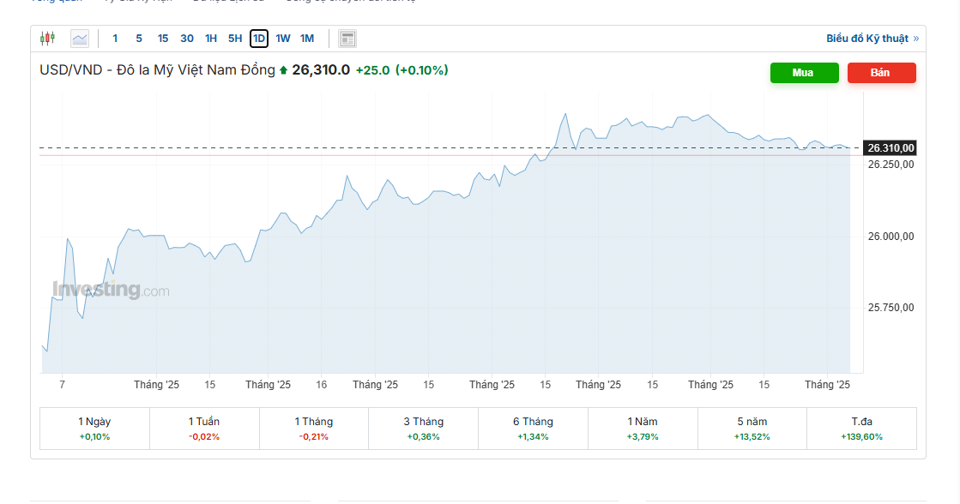Screen dimensions: 960x504
Task: Click the Investing.com watermark logo
Action: point(111,290)
